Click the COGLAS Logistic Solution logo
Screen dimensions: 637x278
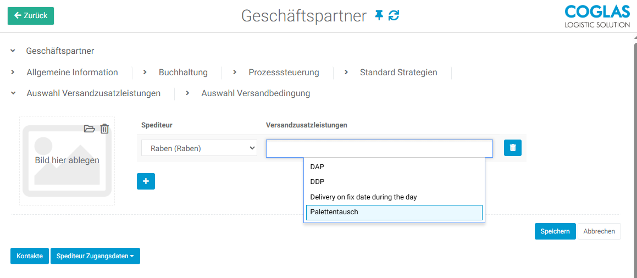pyautogui.click(x=597, y=16)
